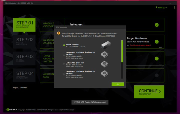The width and height of the screenshot is (180, 114).
Task: Open the Repair / Uninstall link
Action: pyautogui.click(x=20, y=87)
